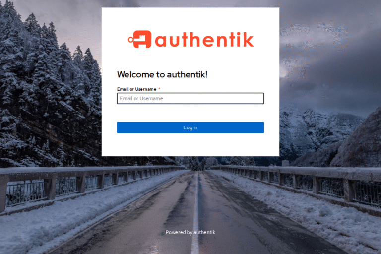This screenshot has height=254, width=381.
Task: Click the letter k in the authentik wordmark
Action: (x=247, y=39)
